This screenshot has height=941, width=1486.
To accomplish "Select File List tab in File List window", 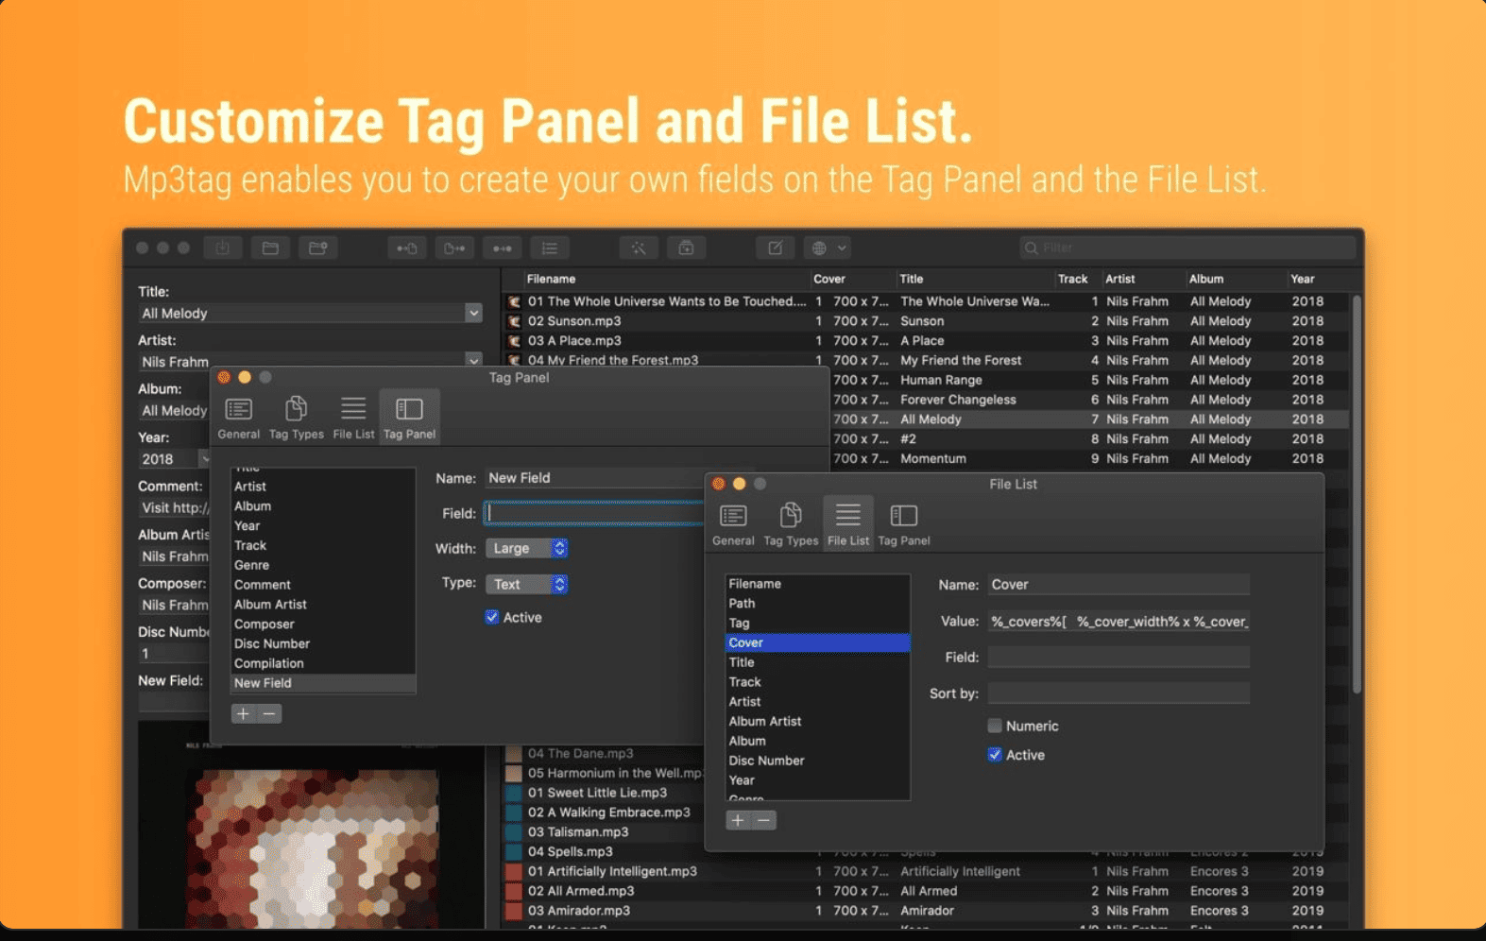I will (848, 524).
